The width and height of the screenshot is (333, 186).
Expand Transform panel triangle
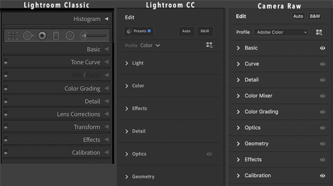tap(107, 127)
